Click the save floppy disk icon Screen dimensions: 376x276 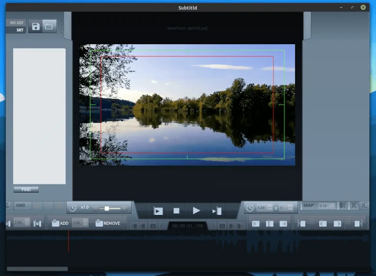click(36, 26)
